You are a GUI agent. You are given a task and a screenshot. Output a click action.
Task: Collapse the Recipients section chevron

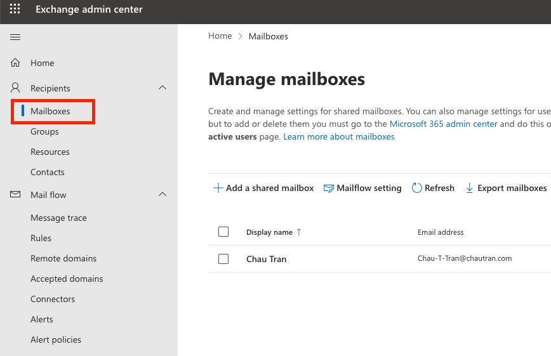pyautogui.click(x=163, y=88)
